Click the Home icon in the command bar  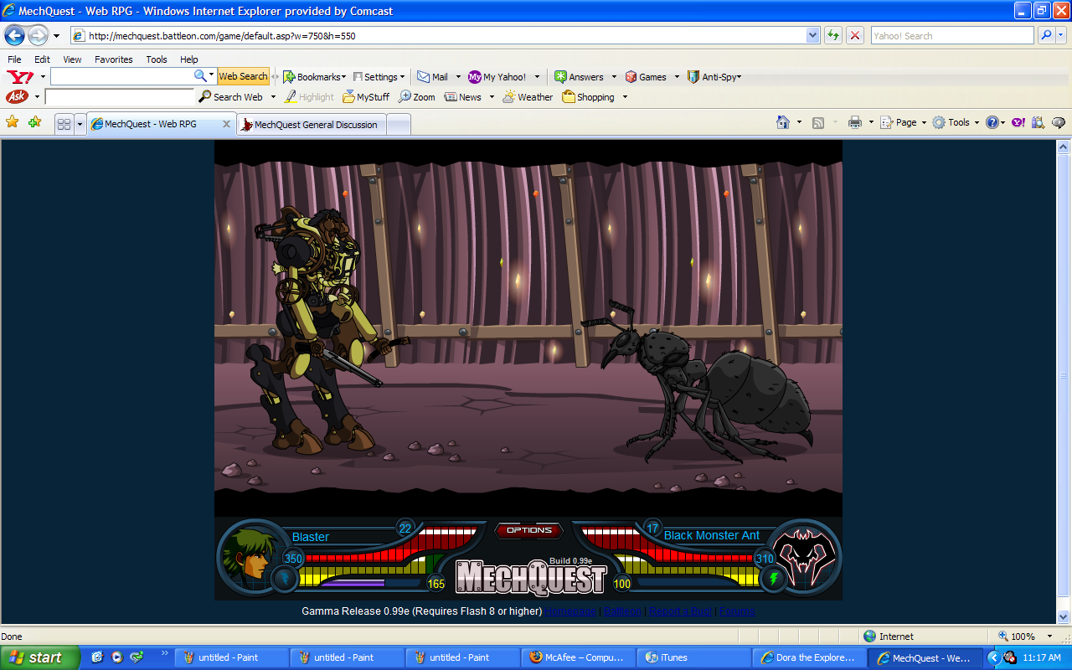(x=783, y=122)
